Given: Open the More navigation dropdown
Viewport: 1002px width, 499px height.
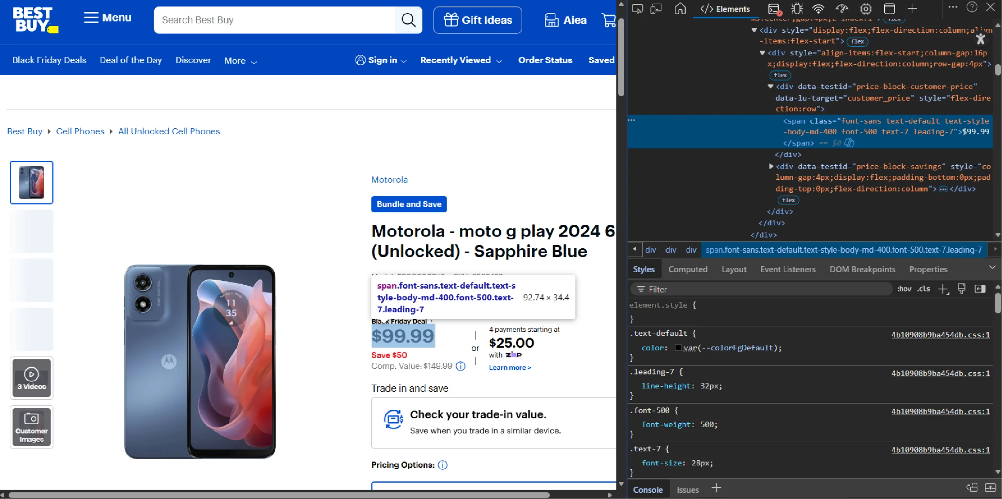Looking at the screenshot, I should [x=240, y=61].
